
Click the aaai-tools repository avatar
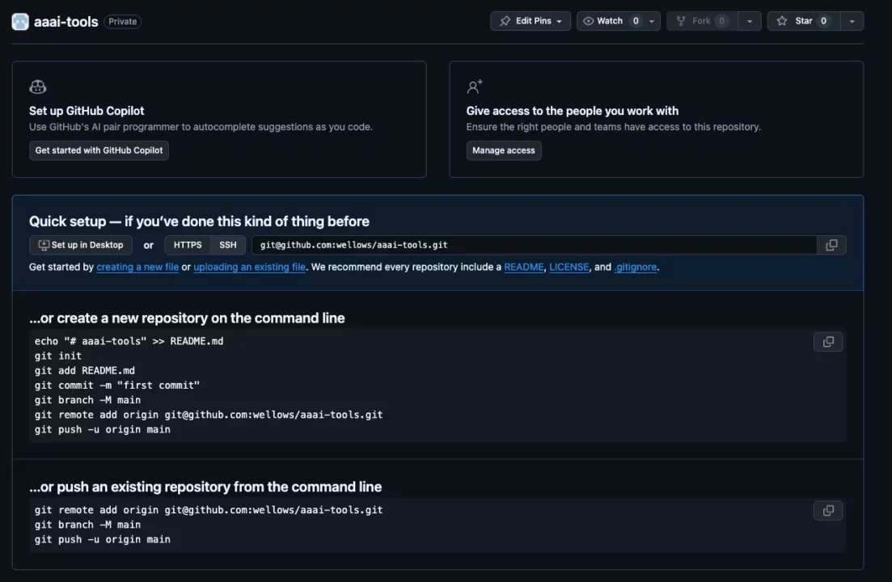point(19,21)
